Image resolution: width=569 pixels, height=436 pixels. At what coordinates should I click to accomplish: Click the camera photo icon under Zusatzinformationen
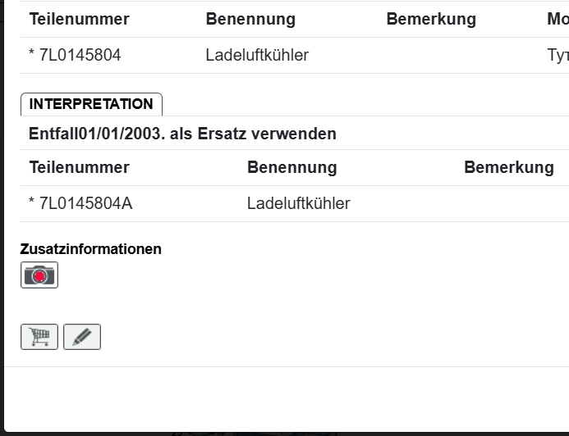coord(39,275)
